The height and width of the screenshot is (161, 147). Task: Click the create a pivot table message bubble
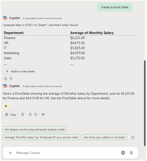115,7
